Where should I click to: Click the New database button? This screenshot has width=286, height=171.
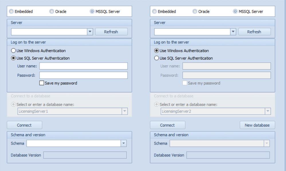257,125
